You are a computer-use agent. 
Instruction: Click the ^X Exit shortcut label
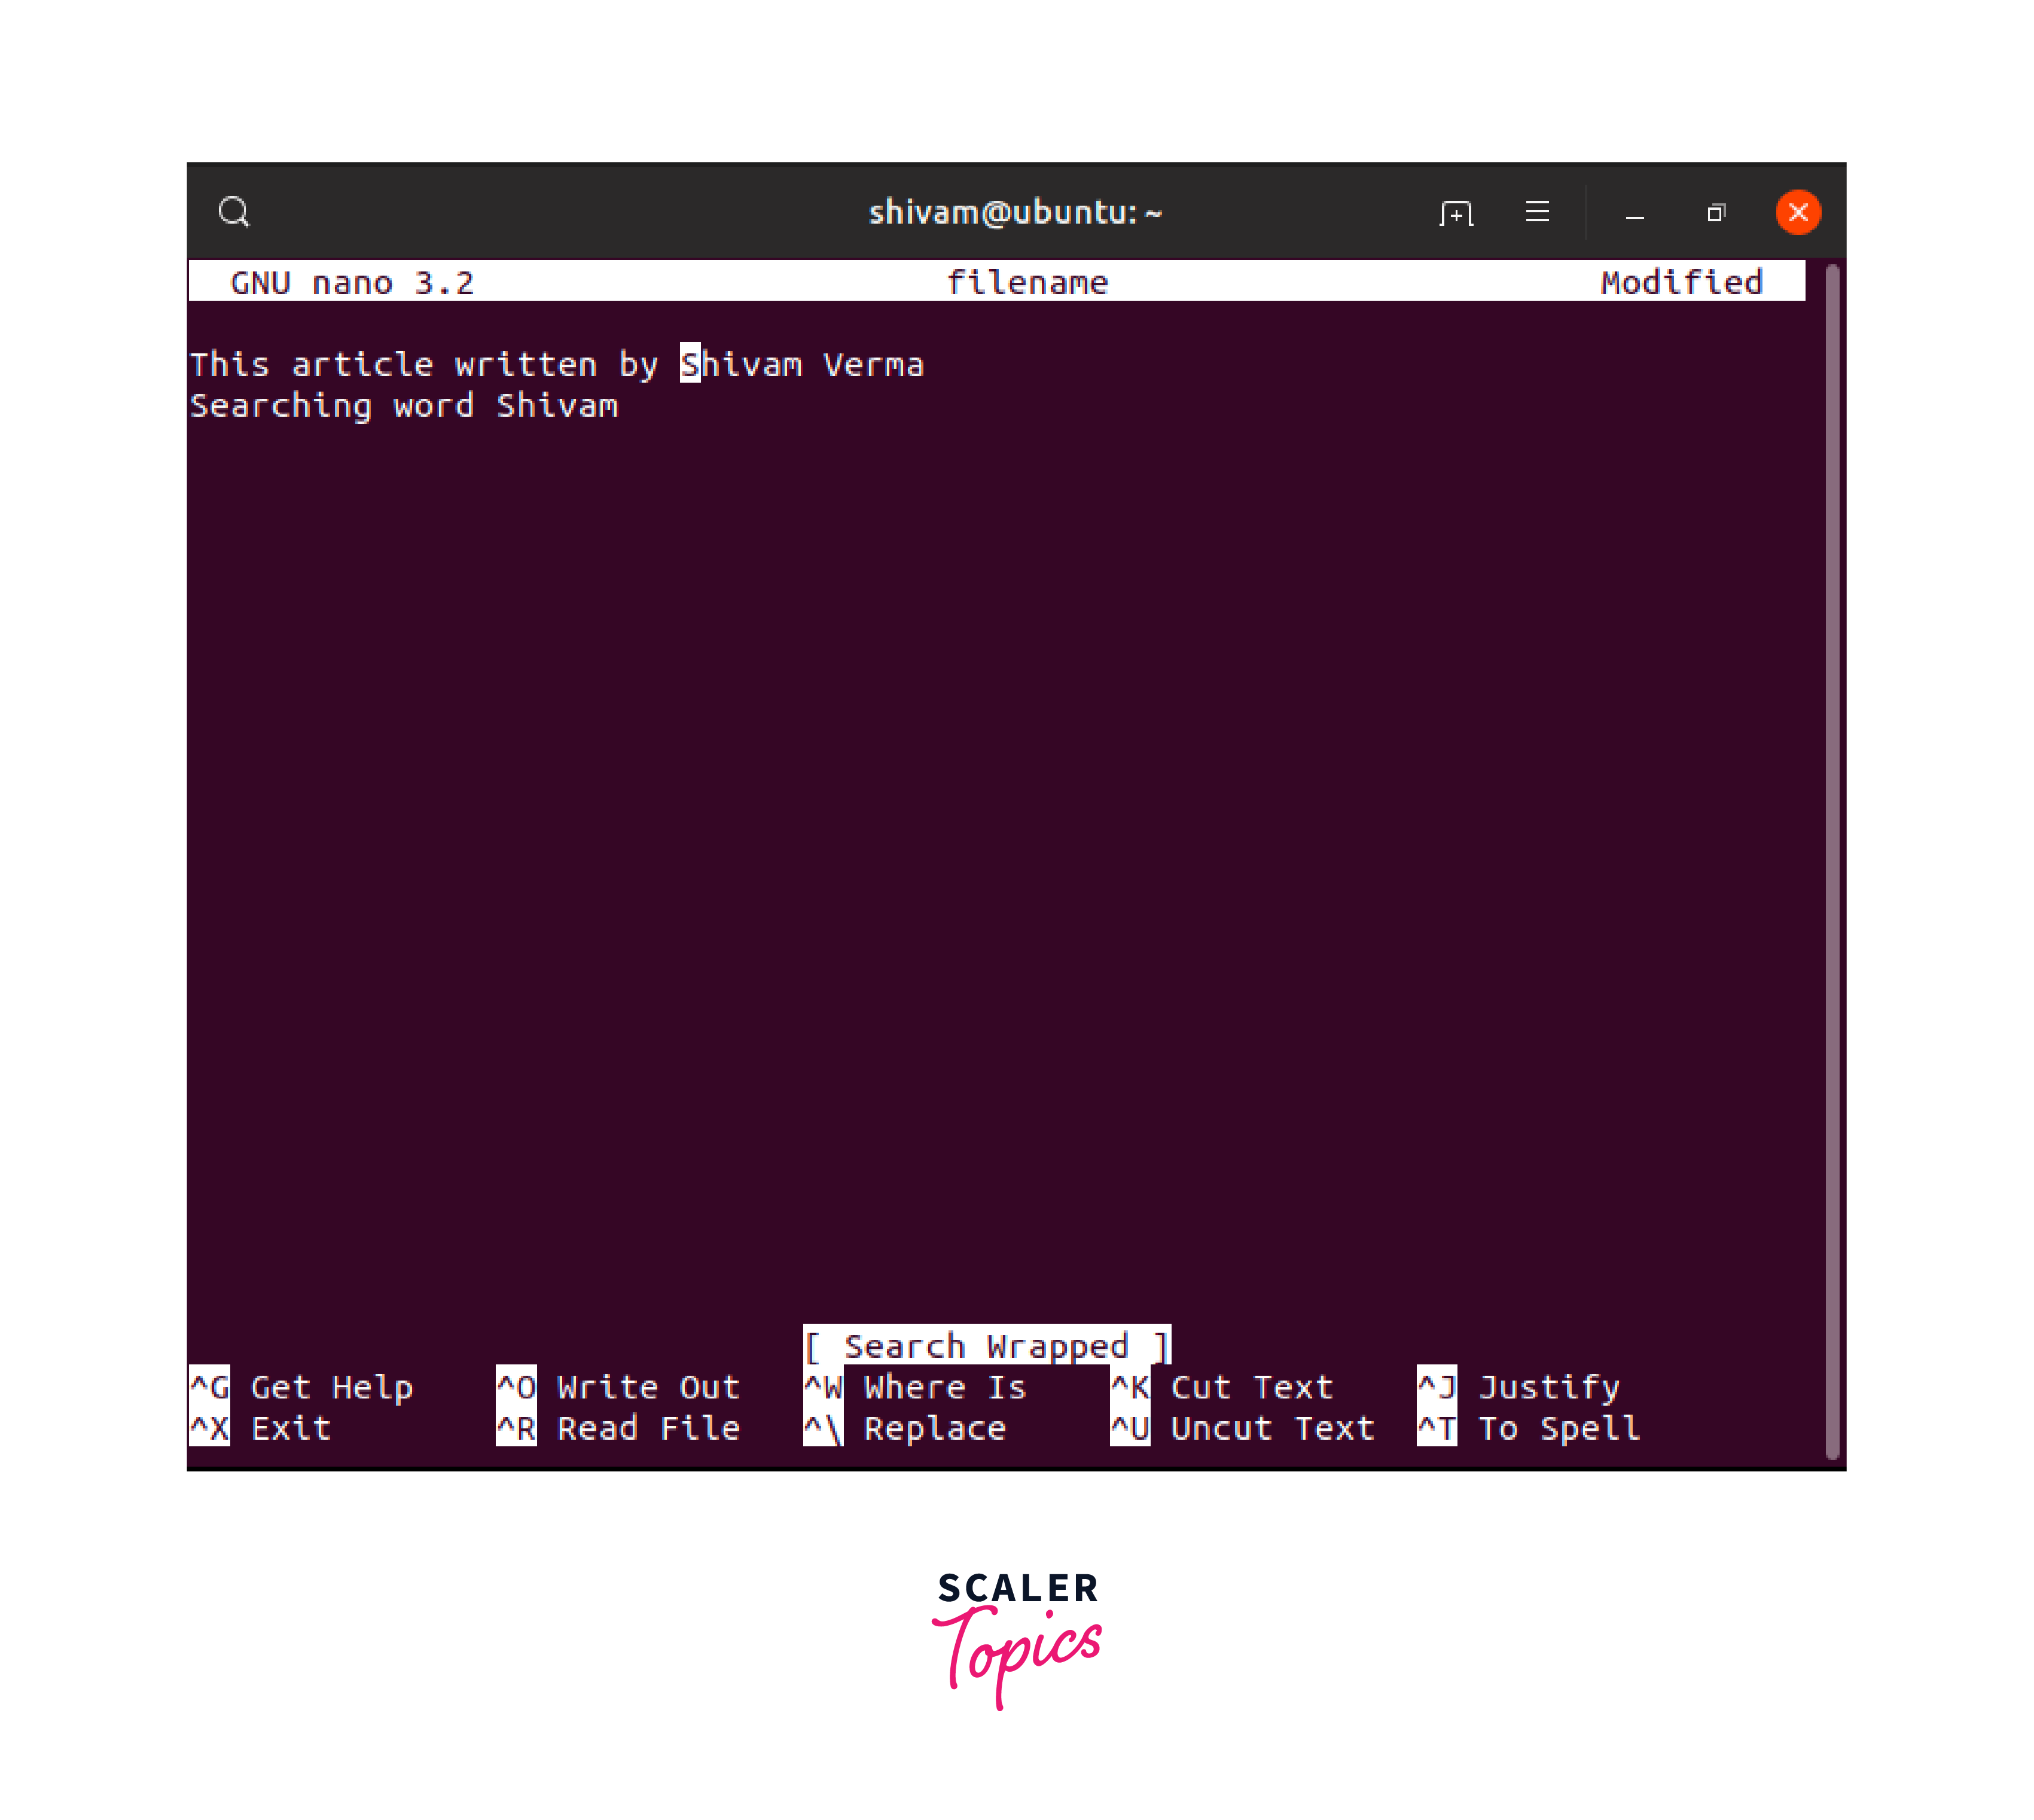coord(261,1428)
